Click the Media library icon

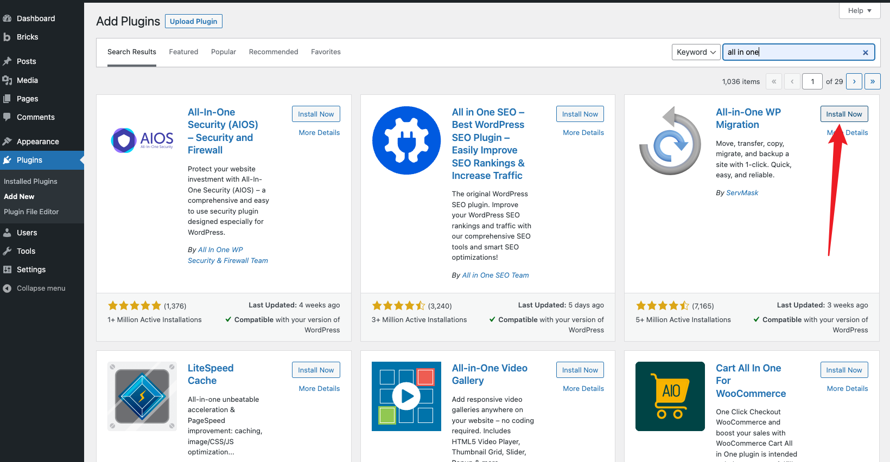tap(7, 80)
